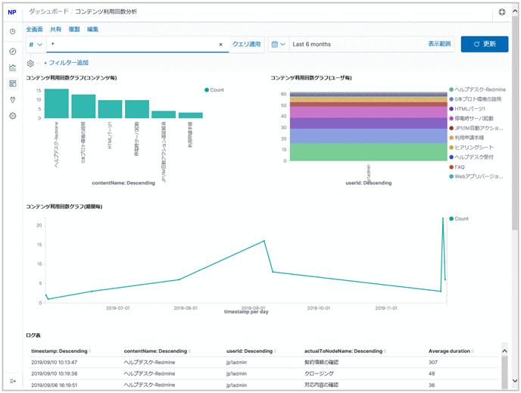This screenshot has width=521, height=393.
Task: Open the saved query # dropdown
Action: point(35,45)
